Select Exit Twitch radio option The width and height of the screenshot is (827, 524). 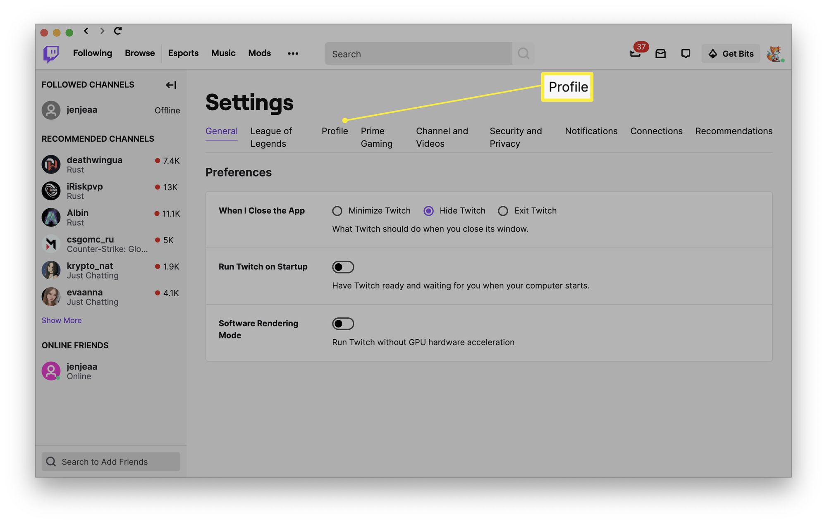(503, 211)
